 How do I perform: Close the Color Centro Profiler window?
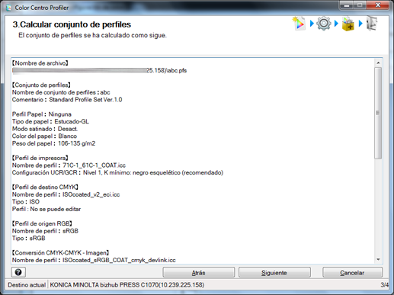[378, 5]
